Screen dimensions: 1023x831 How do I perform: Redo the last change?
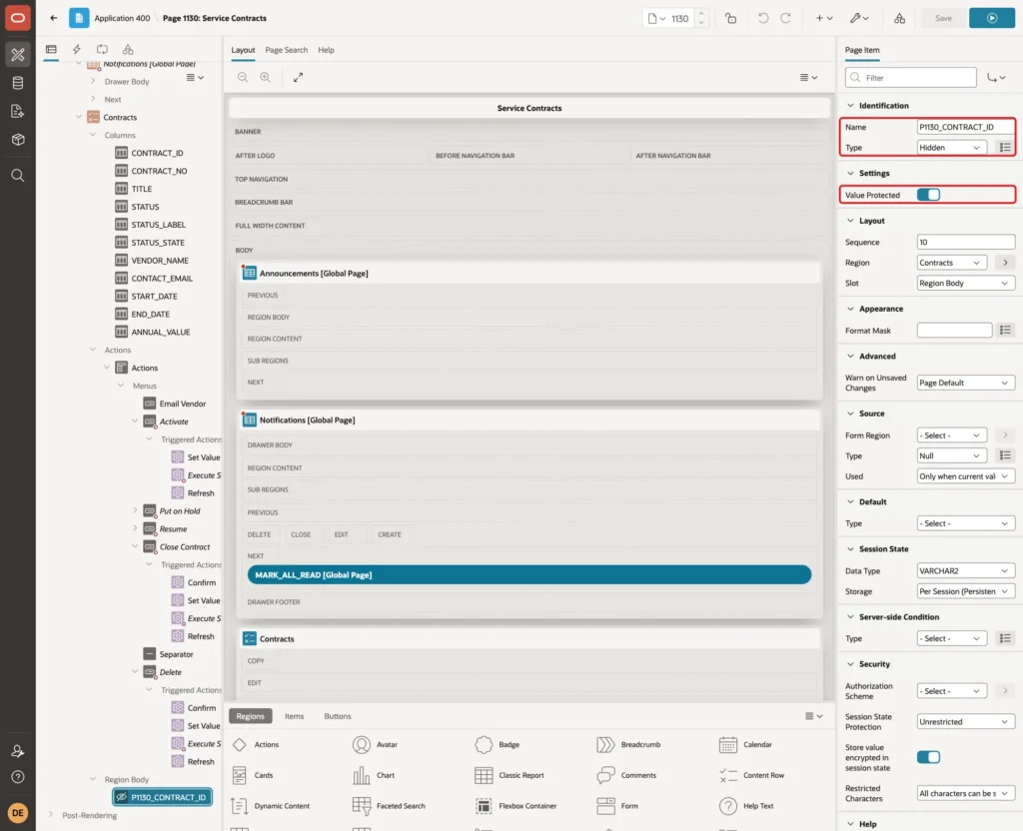click(x=785, y=18)
